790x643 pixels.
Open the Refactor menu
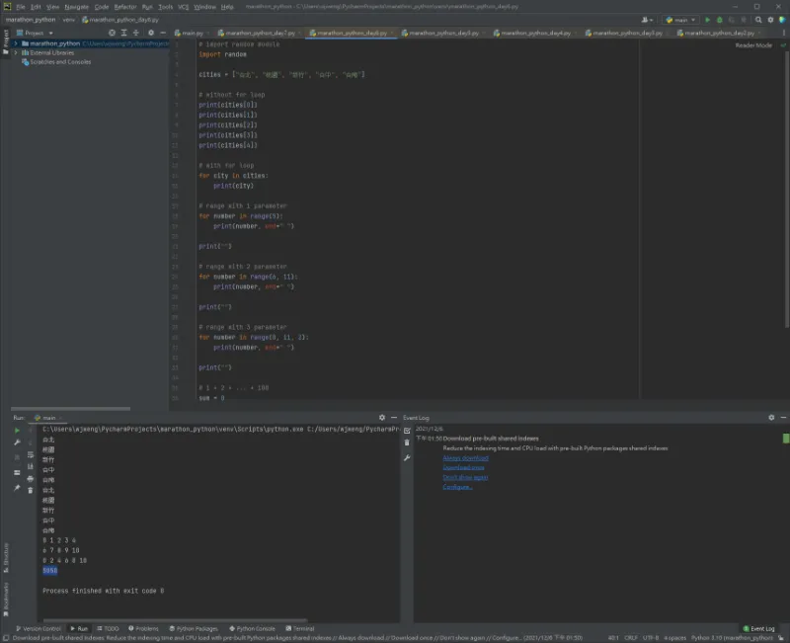pyautogui.click(x=125, y=7)
